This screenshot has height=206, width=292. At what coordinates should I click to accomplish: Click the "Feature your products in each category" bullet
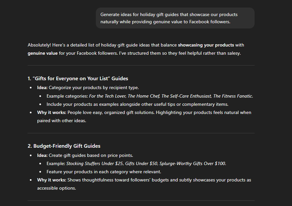104,172
